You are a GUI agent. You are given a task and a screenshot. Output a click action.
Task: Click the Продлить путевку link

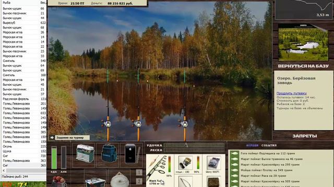291,94
